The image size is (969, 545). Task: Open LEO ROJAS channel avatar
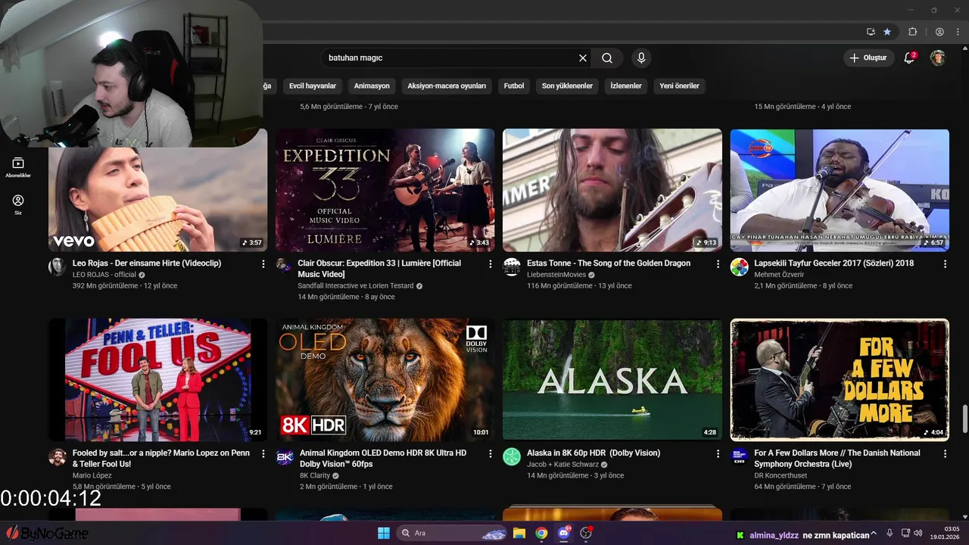tap(58, 266)
